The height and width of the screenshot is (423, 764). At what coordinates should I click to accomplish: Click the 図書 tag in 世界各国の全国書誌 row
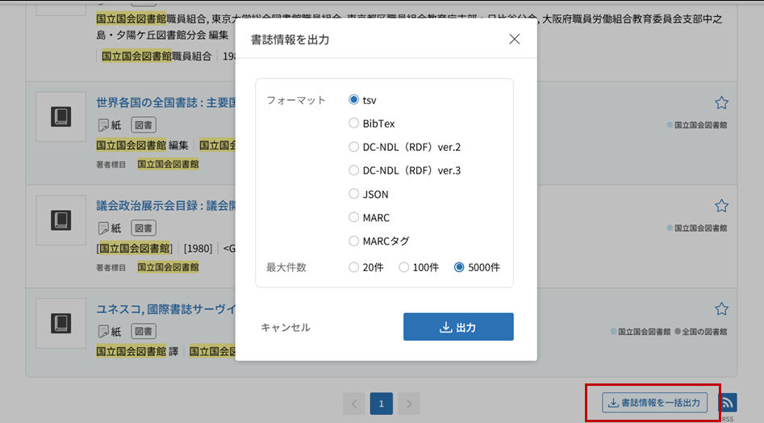[144, 125]
